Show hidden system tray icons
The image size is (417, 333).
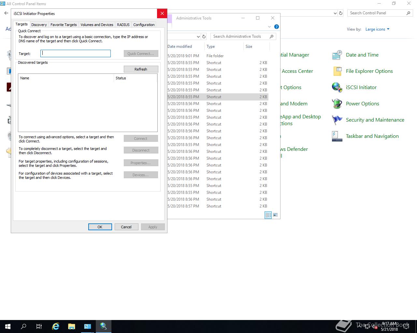[x=359, y=326]
